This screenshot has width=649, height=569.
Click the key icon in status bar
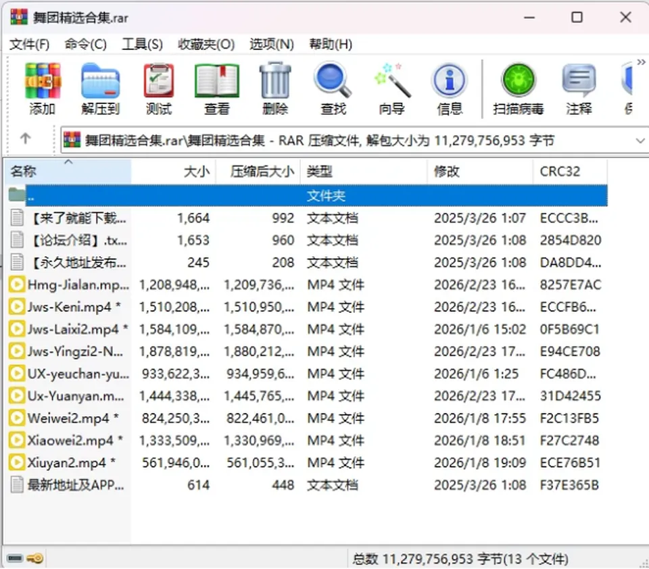[35, 559]
